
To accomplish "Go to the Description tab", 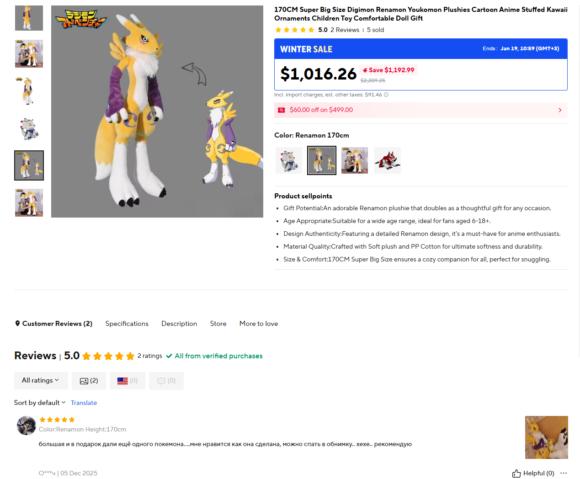I will tap(179, 324).
